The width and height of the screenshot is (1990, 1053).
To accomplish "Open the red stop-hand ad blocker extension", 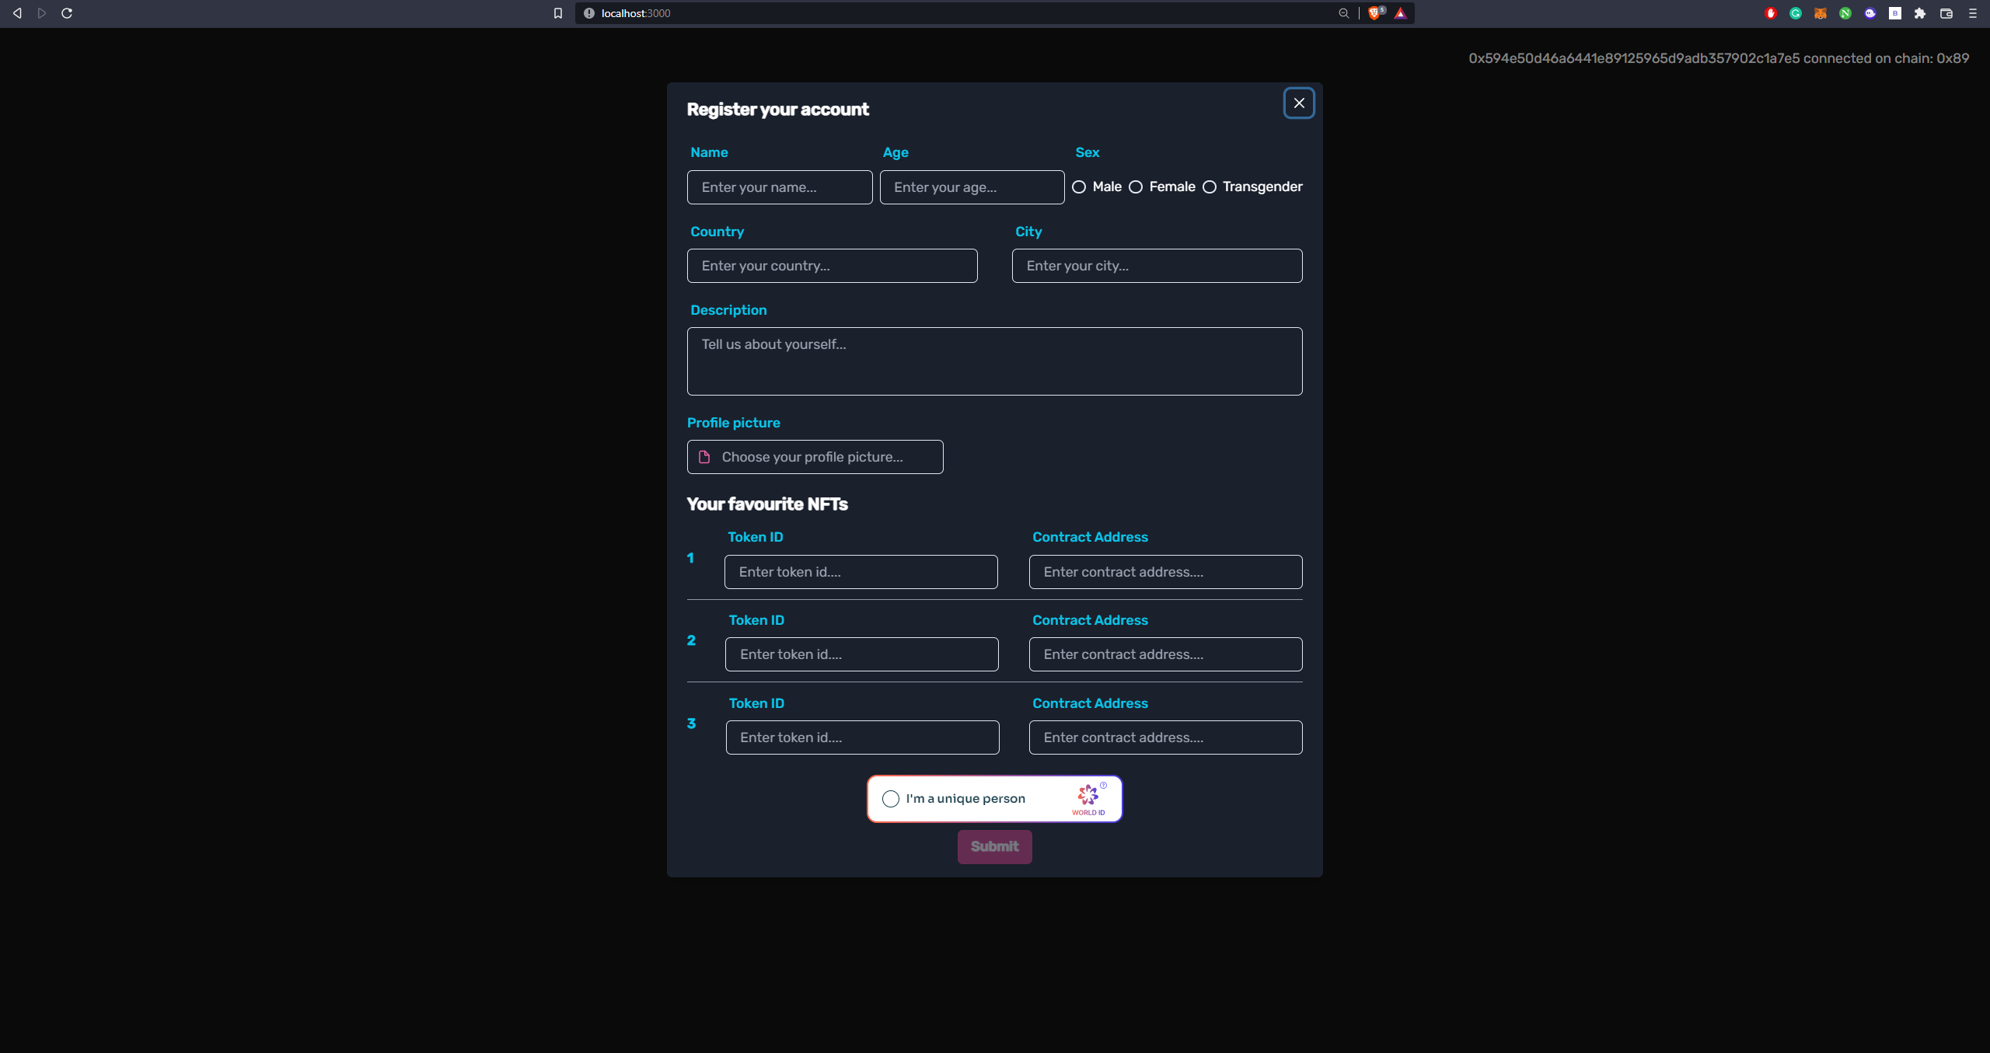I will click(1771, 13).
